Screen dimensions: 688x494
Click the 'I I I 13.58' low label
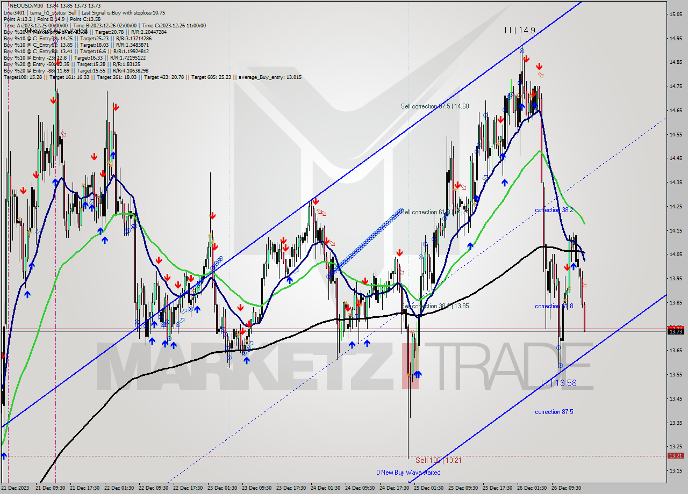558,383
